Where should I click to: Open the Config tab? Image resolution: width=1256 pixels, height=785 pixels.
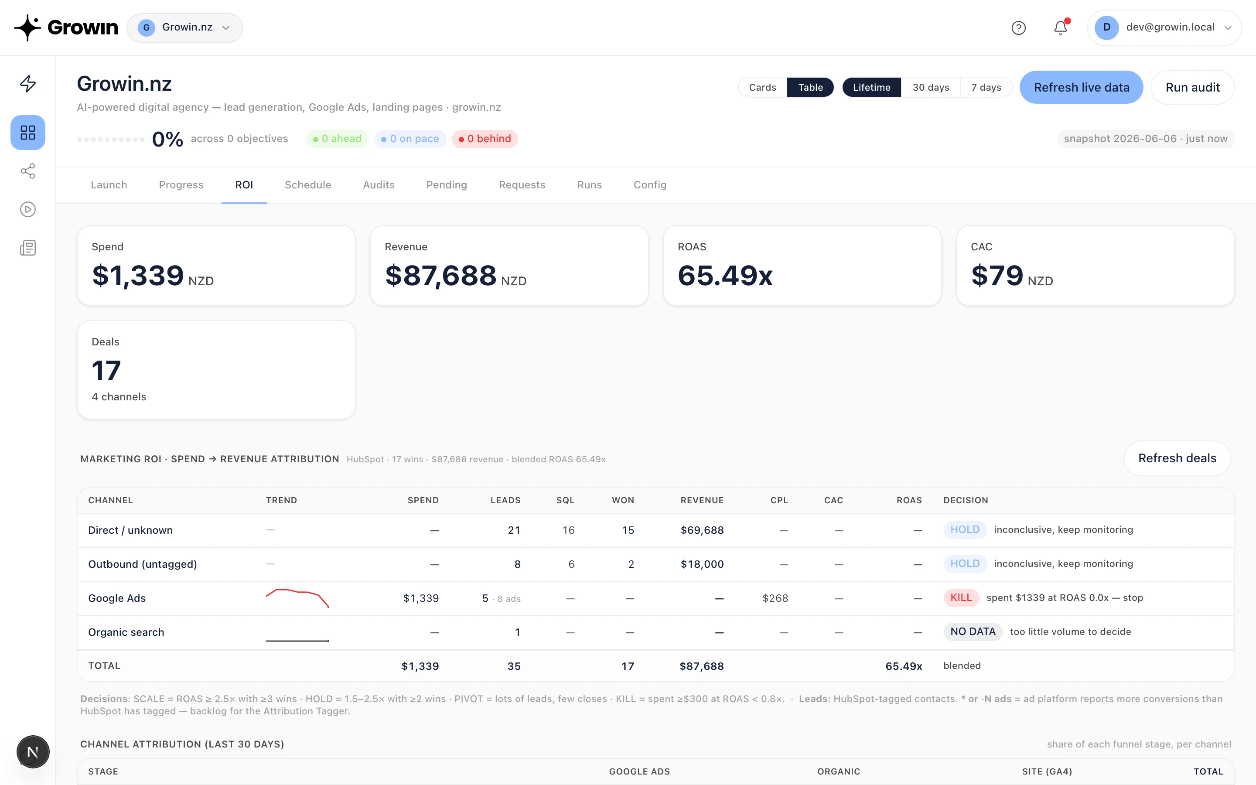(x=650, y=185)
